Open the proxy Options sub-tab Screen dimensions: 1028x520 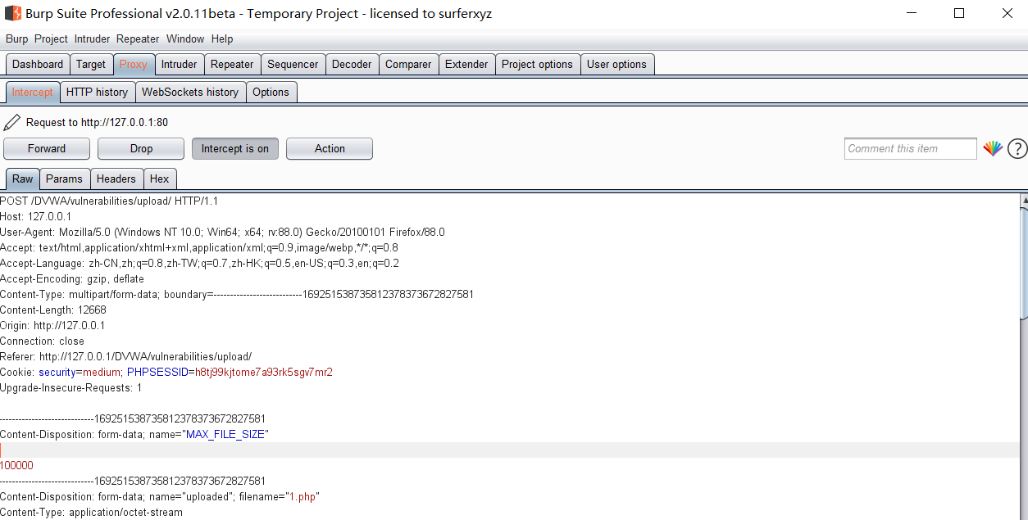271,92
